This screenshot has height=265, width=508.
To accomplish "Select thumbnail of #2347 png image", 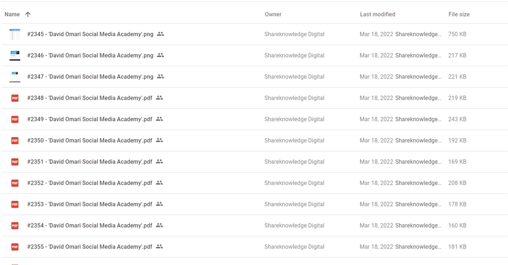I will 15,77.
